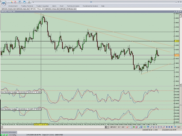Select the crosshair cursor icon in chart toolbar
The width and height of the screenshot is (182, 136).
pyautogui.click(x=131, y=127)
